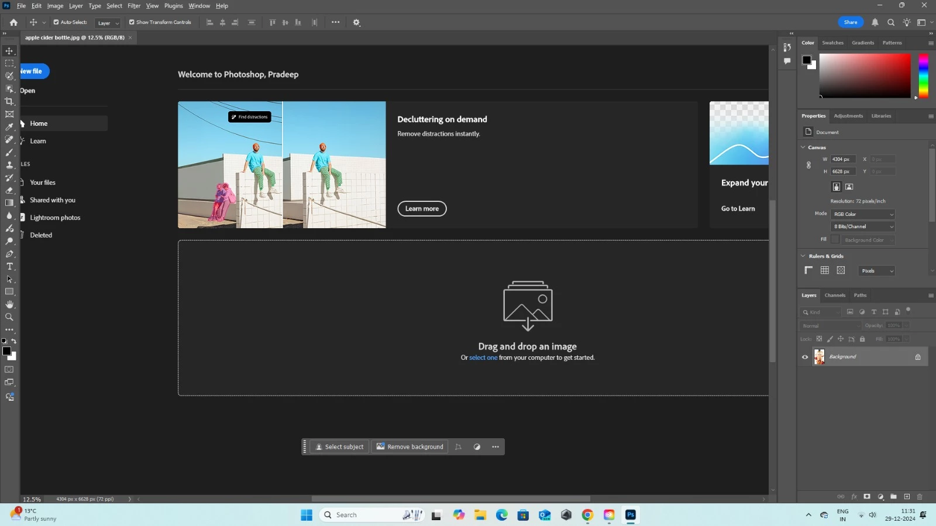Toggle layer filter on/off switch
Viewport: 936px width, 526px height.
909,310
